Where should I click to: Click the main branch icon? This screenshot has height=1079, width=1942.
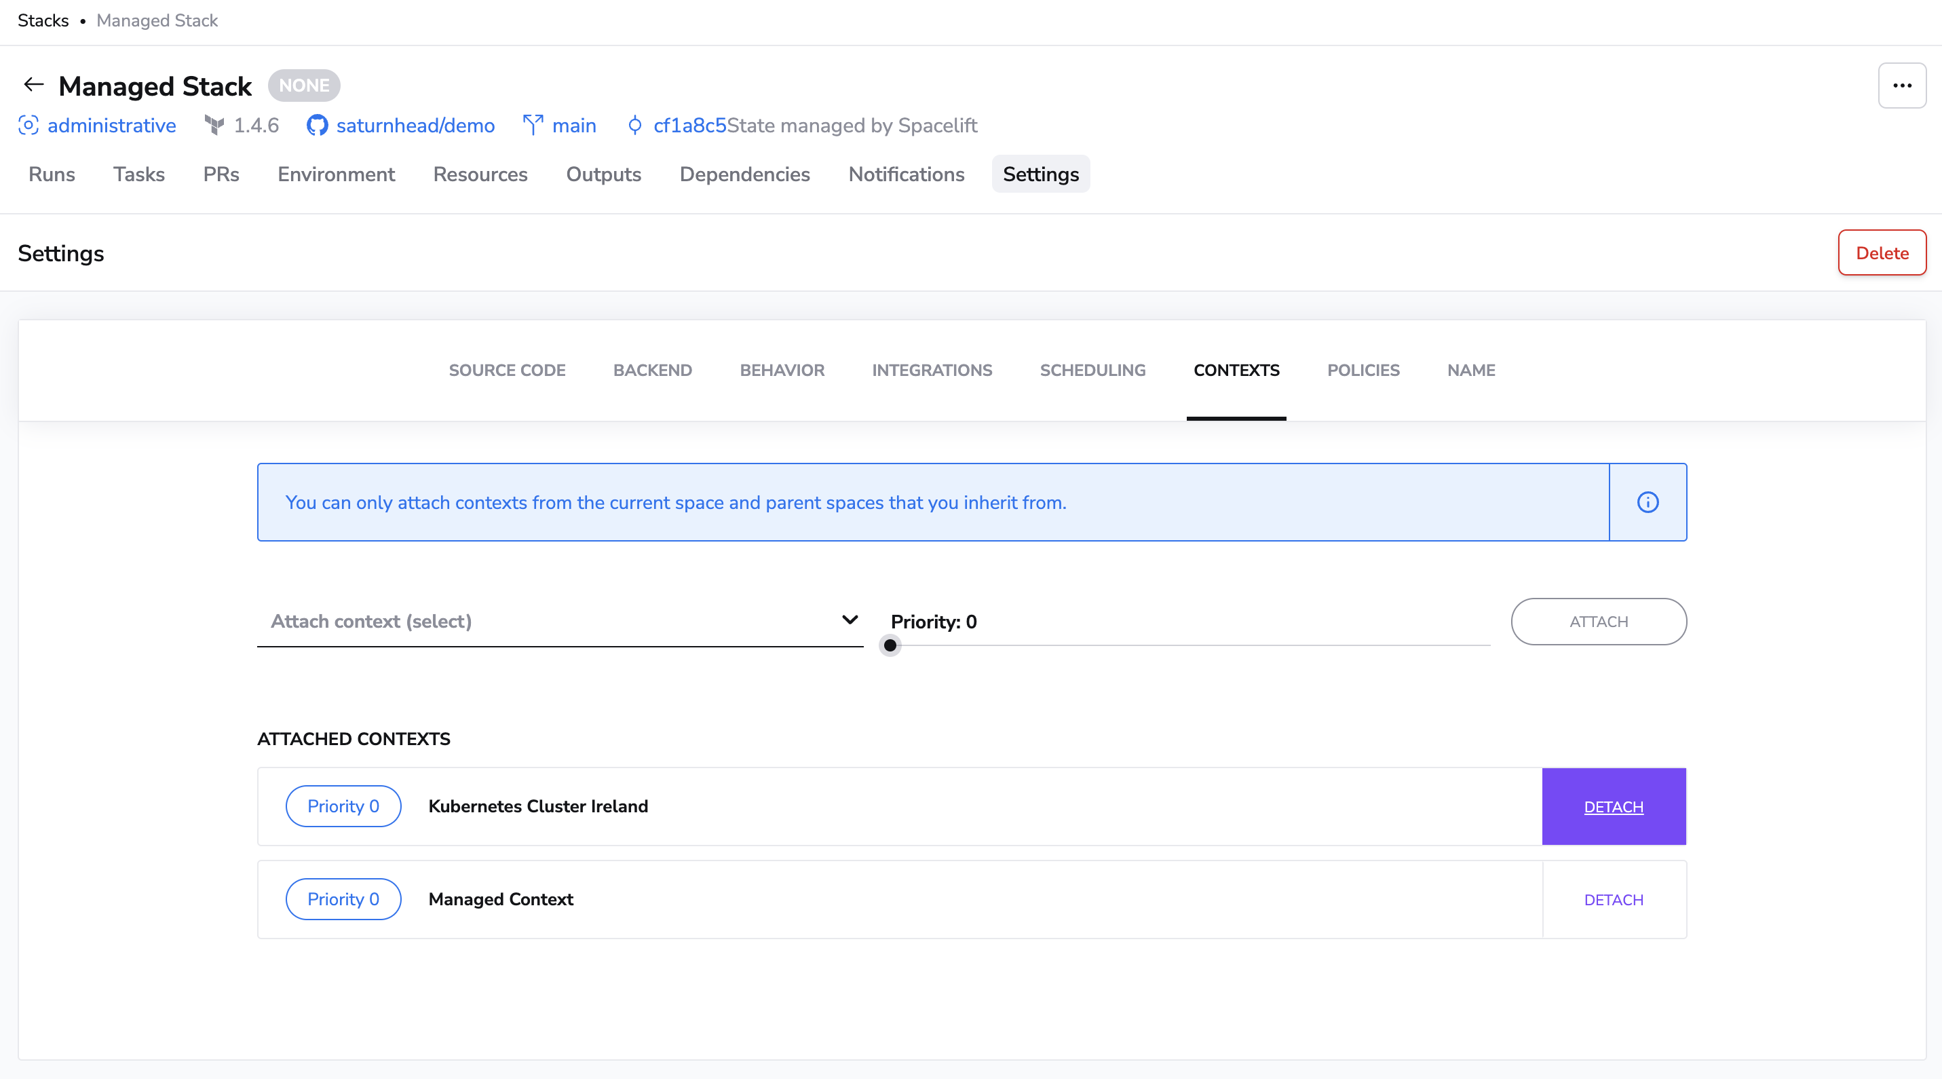click(533, 125)
